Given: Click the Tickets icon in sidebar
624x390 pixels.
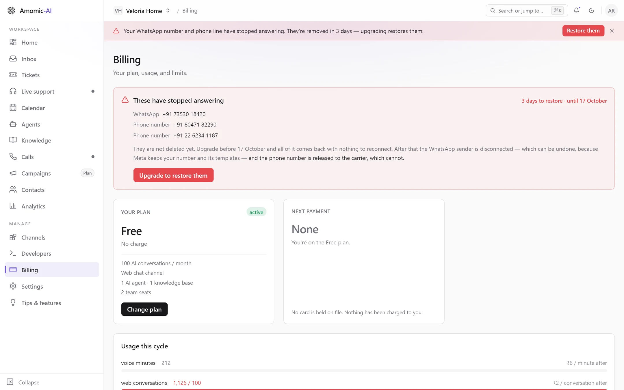Looking at the screenshot, I should click(13, 75).
